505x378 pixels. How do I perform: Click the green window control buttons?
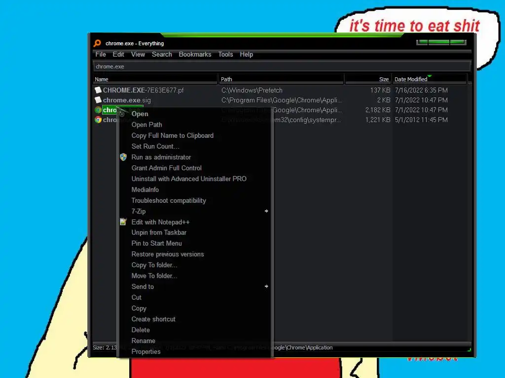(x=441, y=42)
